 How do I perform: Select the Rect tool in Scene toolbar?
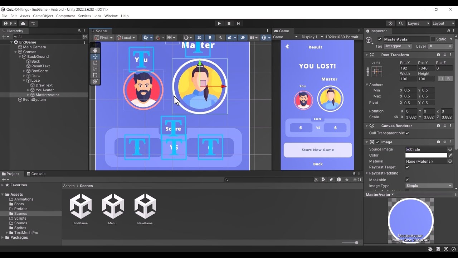click(95, 75)
